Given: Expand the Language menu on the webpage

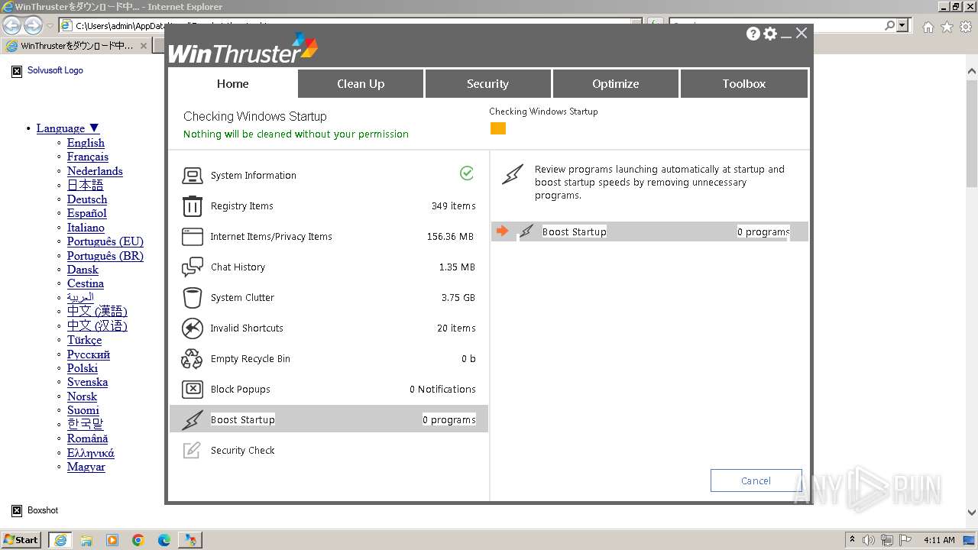Looking at the screenshot, I should click(68, 128).
